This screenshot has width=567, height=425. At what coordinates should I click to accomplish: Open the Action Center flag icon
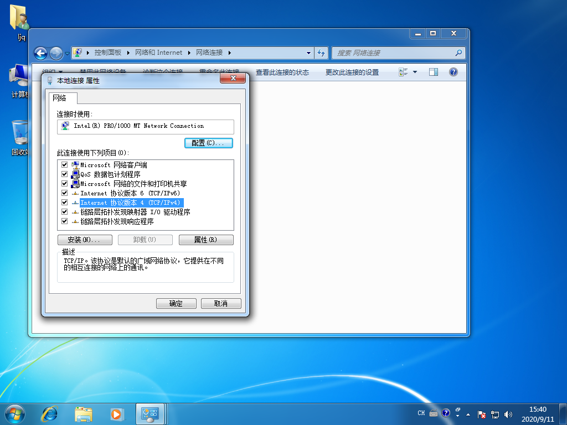pyautogui.click(x=481, y=413)
